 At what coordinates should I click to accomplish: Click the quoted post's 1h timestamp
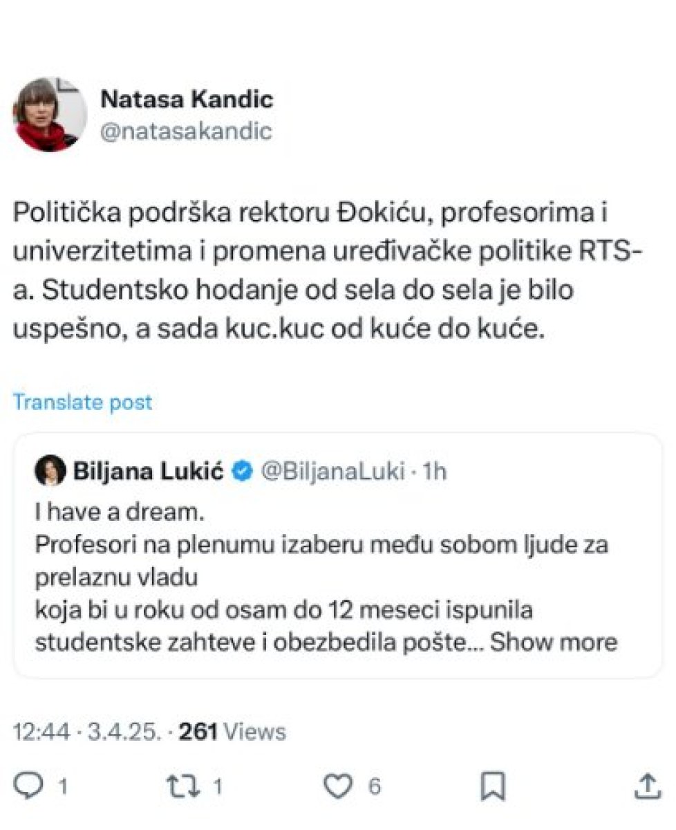[x=434, y=472]
